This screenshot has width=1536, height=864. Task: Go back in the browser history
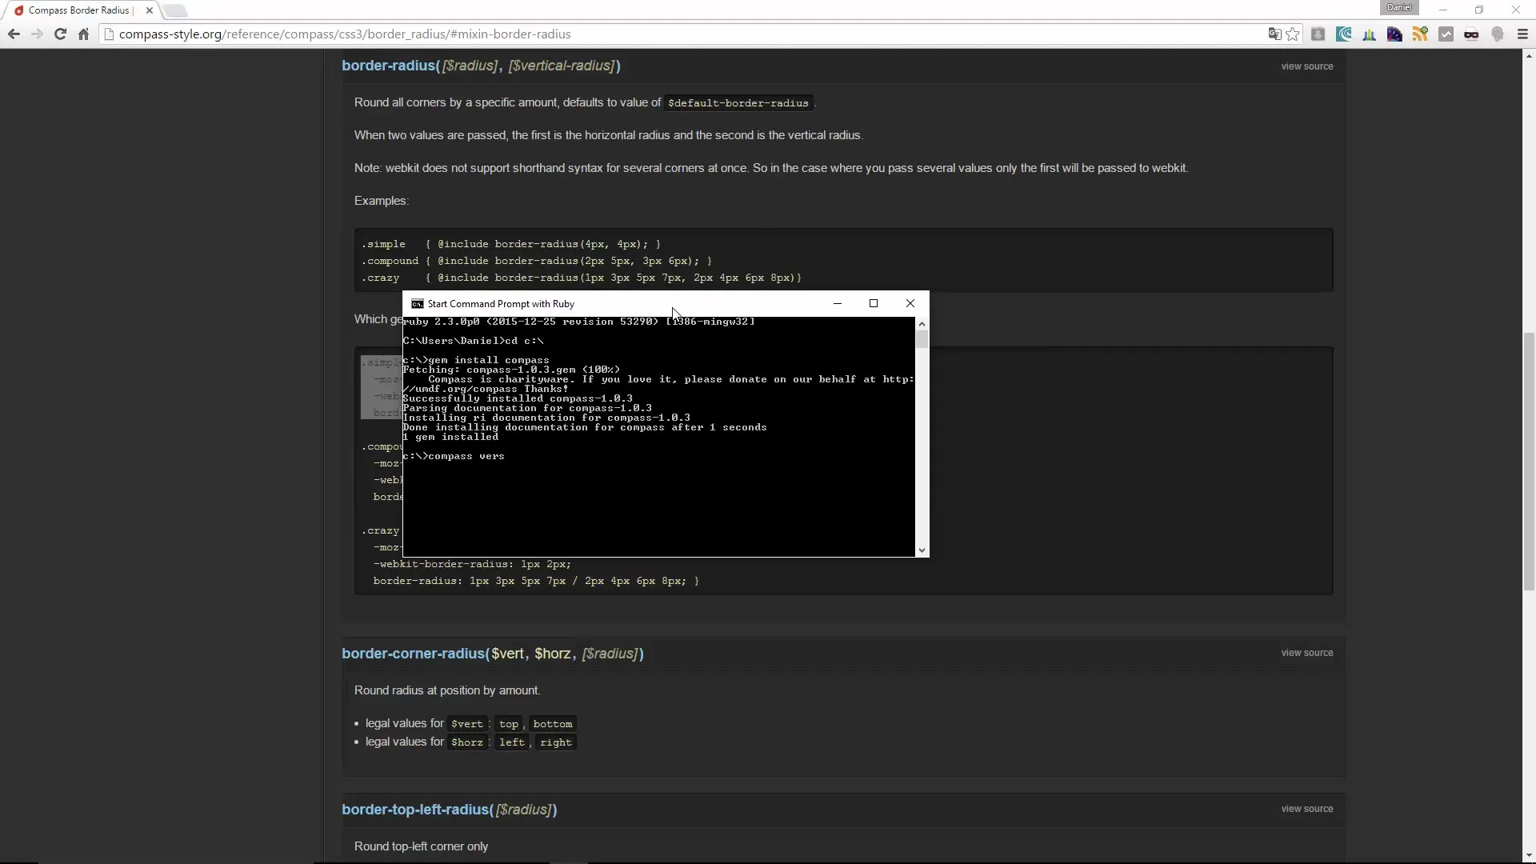click(14, 34)
